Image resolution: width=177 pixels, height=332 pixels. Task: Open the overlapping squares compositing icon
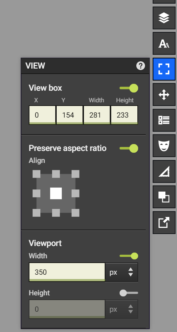click(164, 197)
